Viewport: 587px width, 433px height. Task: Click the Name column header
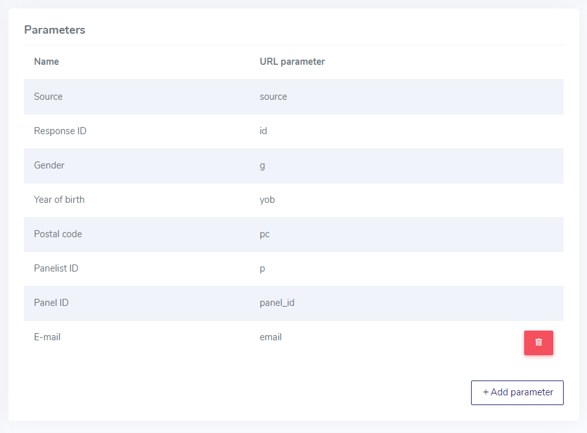(47, 62)
